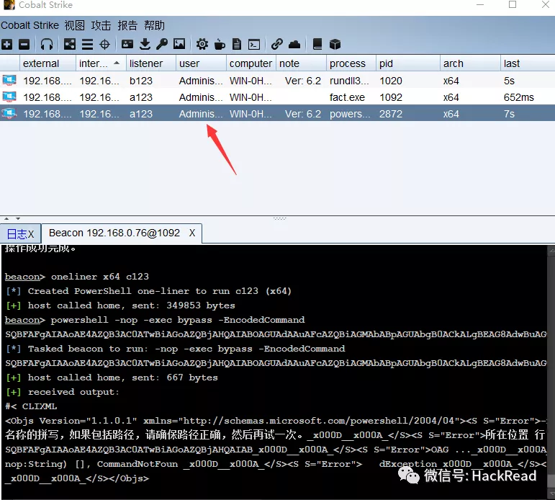Image resolution: width=555 pixels, height=500 pixels.
Task: Click session icon of powers... row
Action: click(9, 114)
